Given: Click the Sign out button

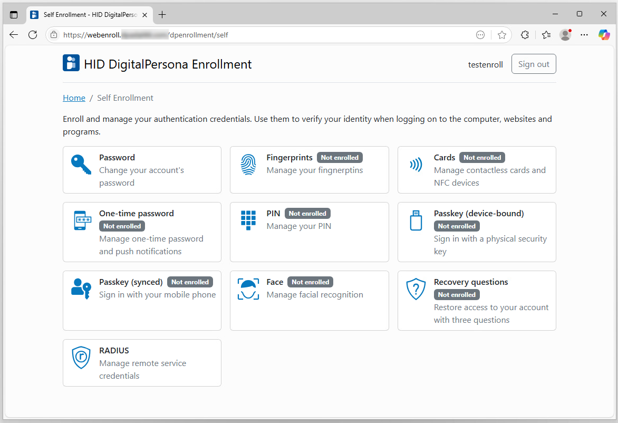Looking at the screenshot, I should tap(533, 64).
